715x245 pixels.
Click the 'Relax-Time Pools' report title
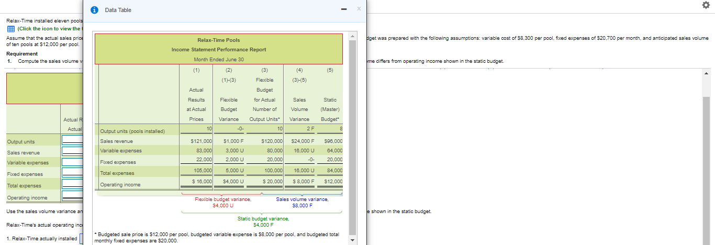coord(219,40)
